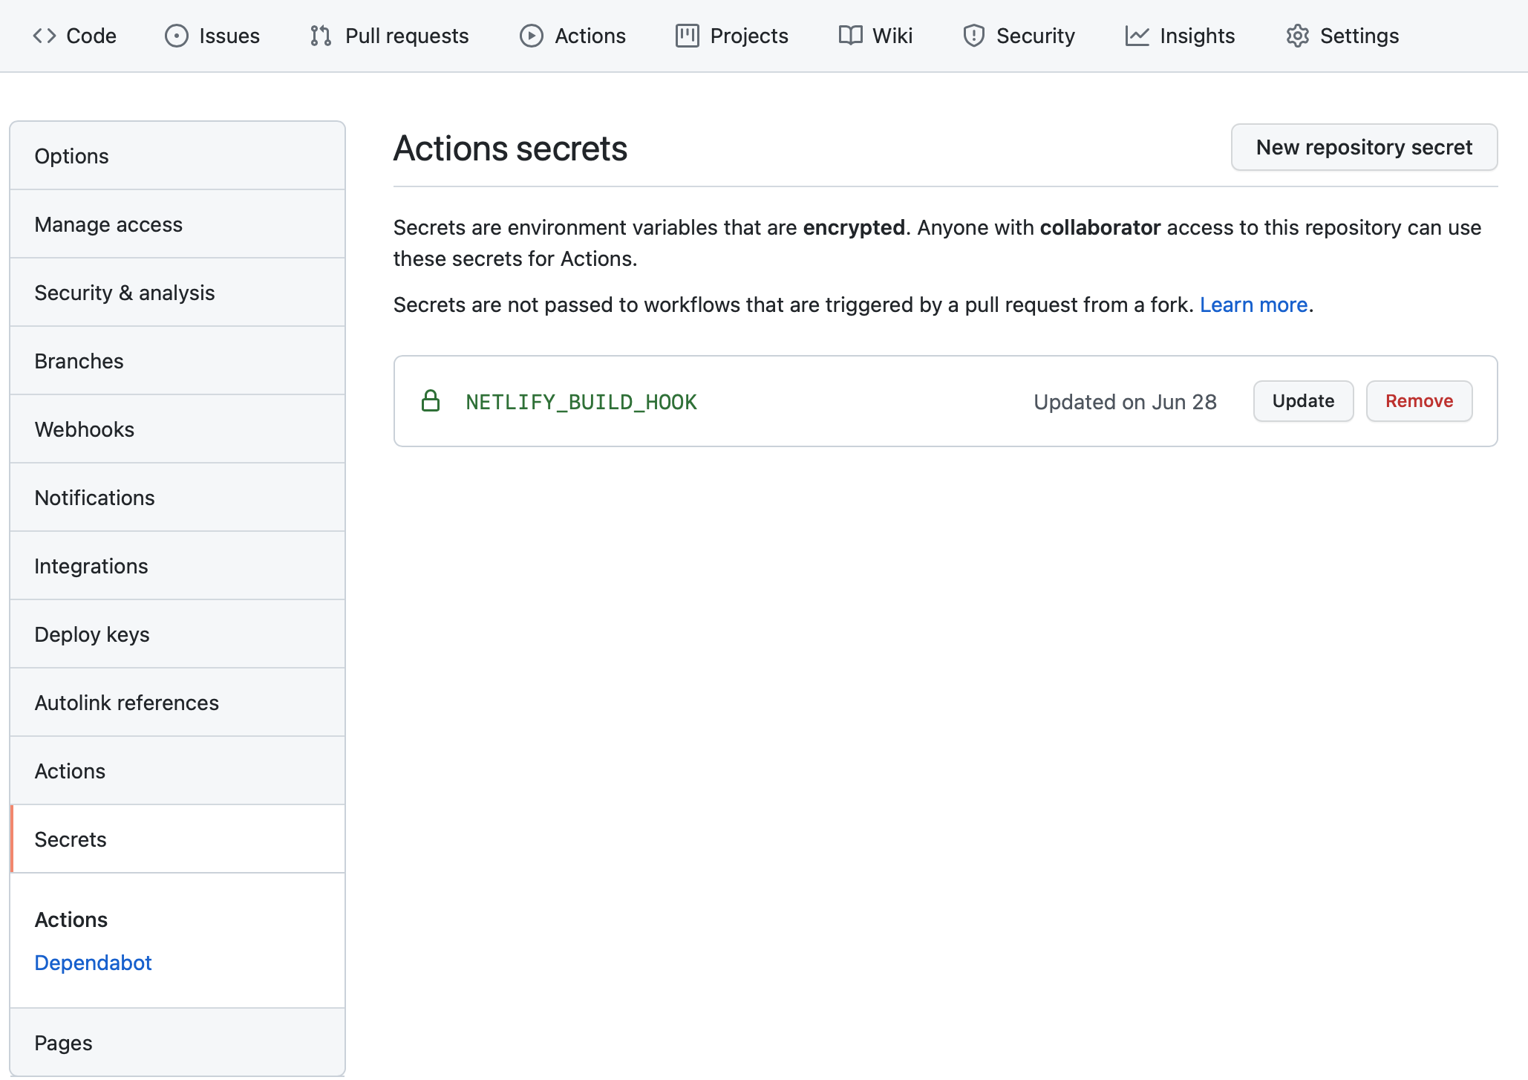Click the Settings gear icon
Image resolution: width=1528 pixels, height=1080 pixels.
[1298, 35]
